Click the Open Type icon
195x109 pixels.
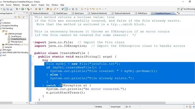[x=48, y=9]
